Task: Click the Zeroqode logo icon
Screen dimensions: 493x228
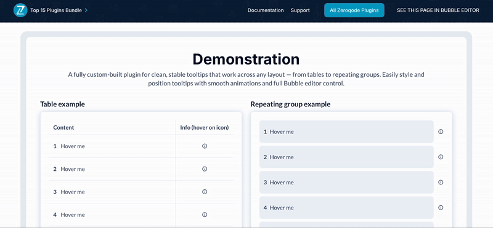Action: tap(20, 10)
